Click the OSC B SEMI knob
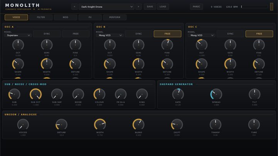Image resolution: width=278 pixels, height=156 pixels. [x=139, y=45]
